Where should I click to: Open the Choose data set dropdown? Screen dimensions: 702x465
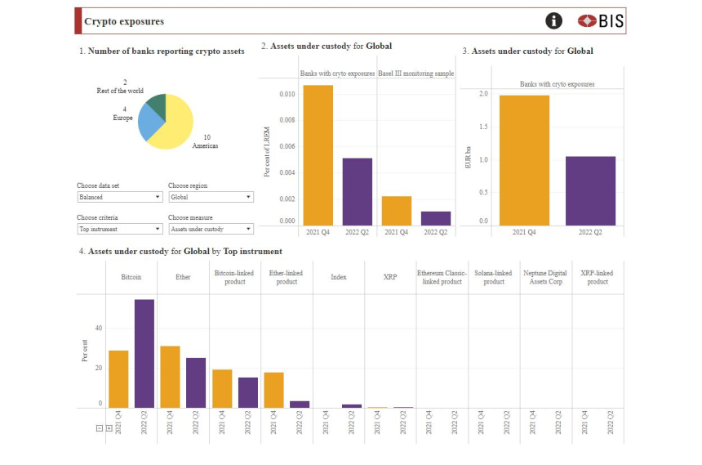pos(119,197)
